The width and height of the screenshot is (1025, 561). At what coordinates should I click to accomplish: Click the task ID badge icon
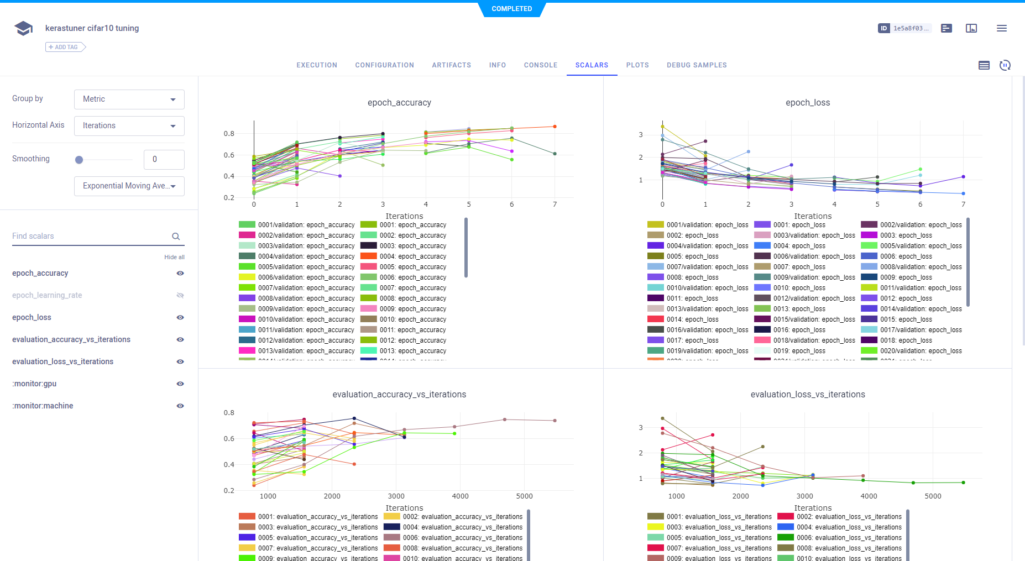pyautogui.click(x=883, y=28)
